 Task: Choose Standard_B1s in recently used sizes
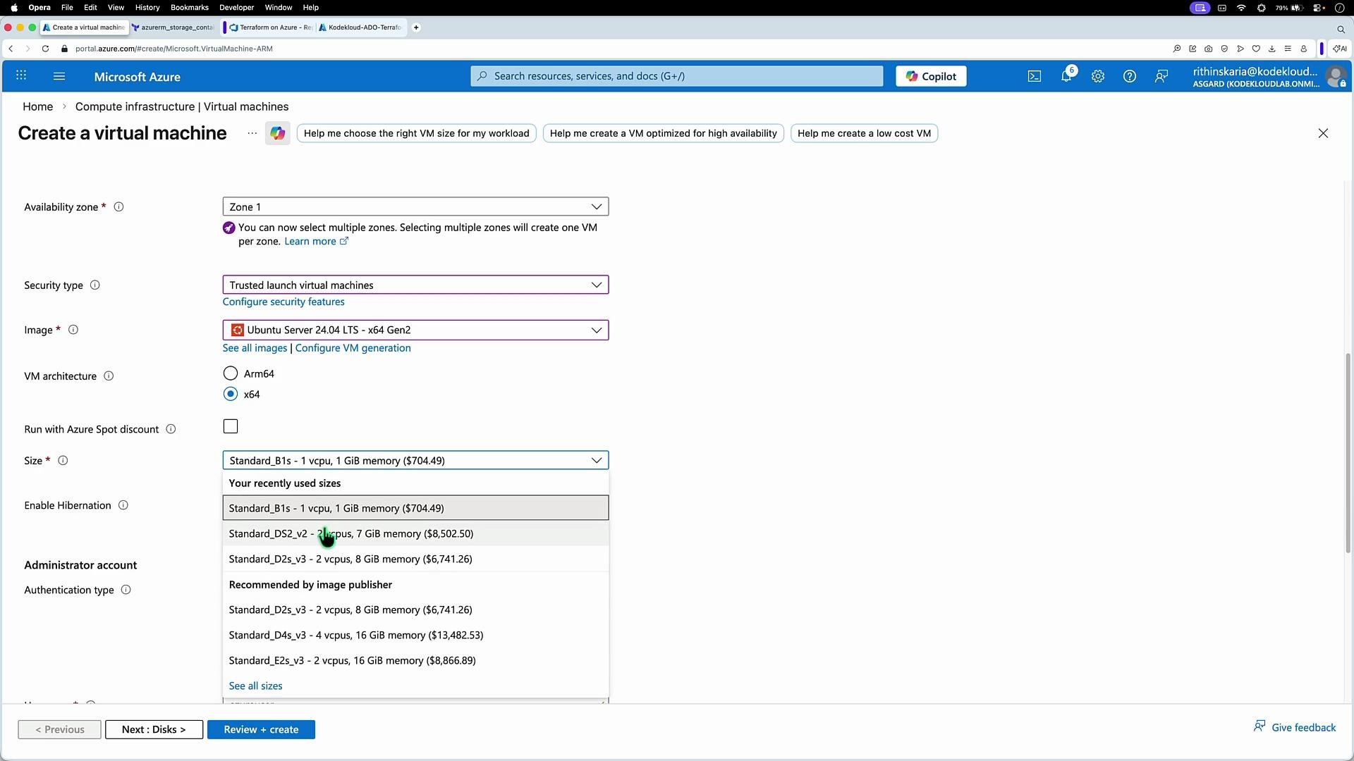415,508
